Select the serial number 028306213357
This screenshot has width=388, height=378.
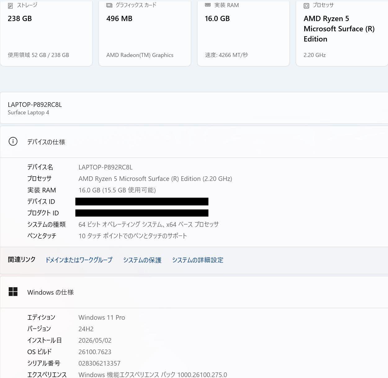click(x=100, y=363)
